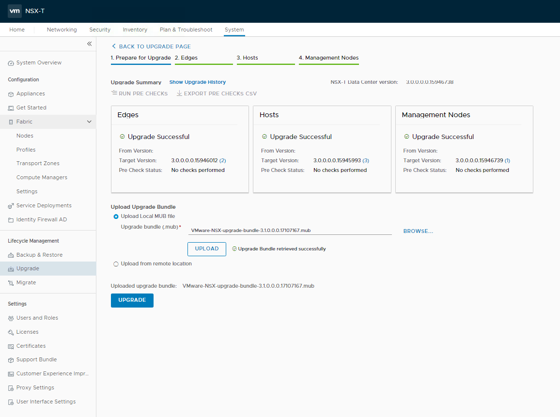
Task: Click the Certificates icon
Action: [x=11, y=346]
